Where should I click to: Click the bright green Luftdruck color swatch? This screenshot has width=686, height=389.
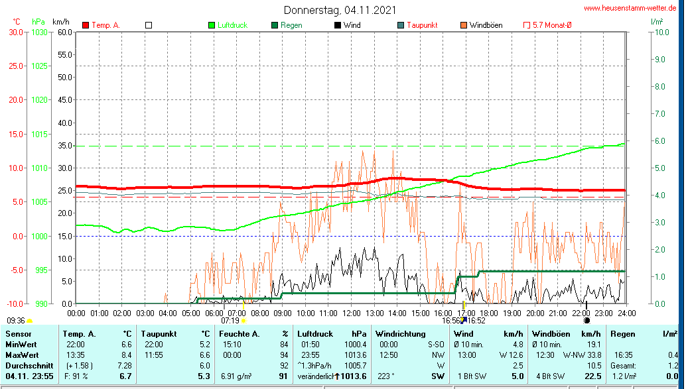pyautogui.click(x=212, y=25)
